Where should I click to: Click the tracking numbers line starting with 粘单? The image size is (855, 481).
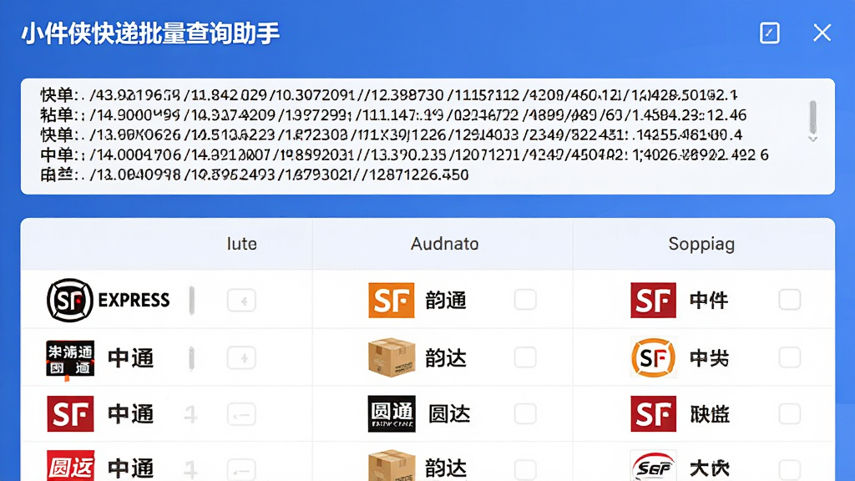pos(393,115)
